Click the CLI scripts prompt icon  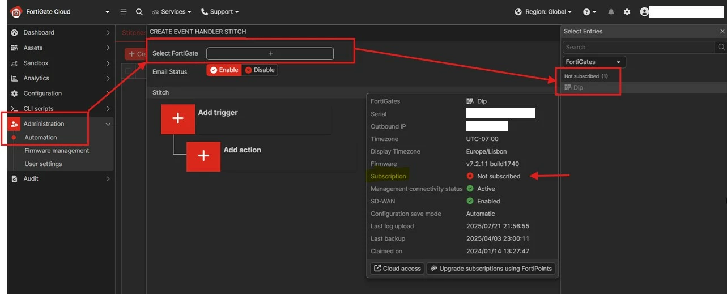click(x=15, y=109)
